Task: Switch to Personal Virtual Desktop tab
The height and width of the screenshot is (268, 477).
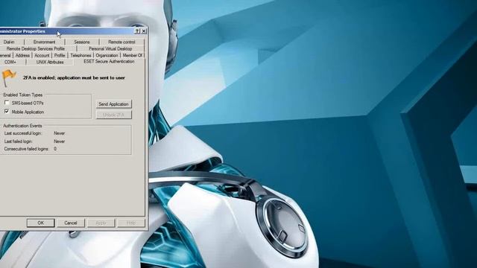Action: pyautogui.click(x=110, y=48)
